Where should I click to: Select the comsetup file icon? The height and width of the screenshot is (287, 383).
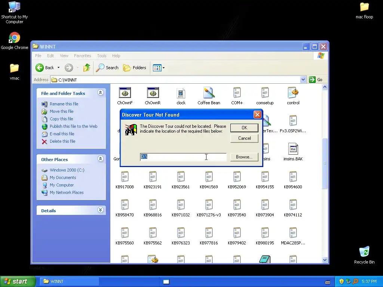[265, 93]
